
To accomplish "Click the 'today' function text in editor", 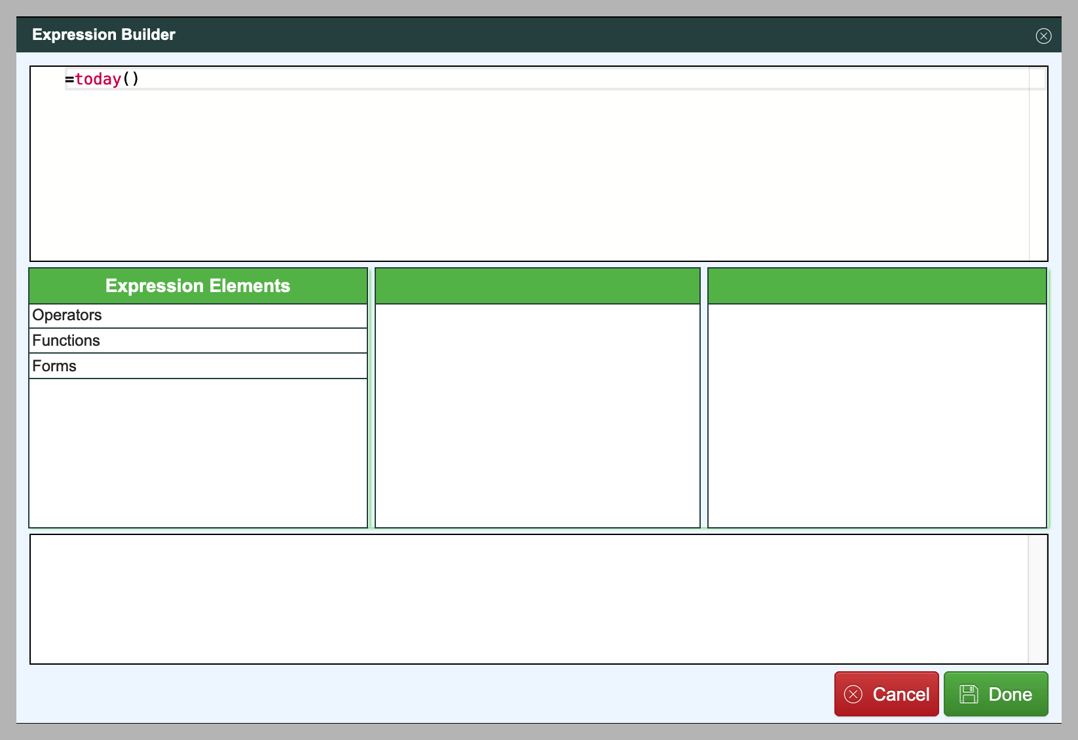I will pyautogui.click(x=98, y=79).
